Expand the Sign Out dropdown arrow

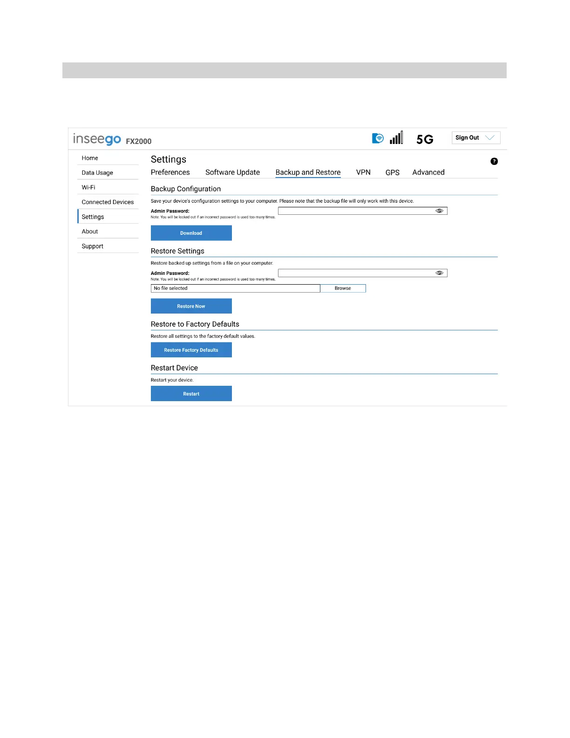[x=489, y=137]
